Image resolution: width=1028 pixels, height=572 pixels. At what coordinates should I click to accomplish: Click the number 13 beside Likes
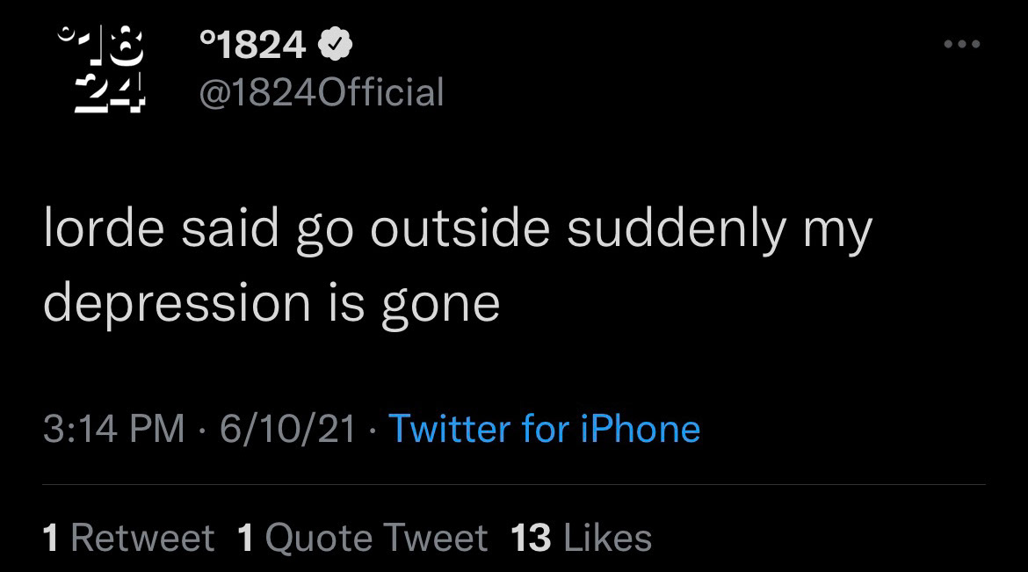point(530,538)
